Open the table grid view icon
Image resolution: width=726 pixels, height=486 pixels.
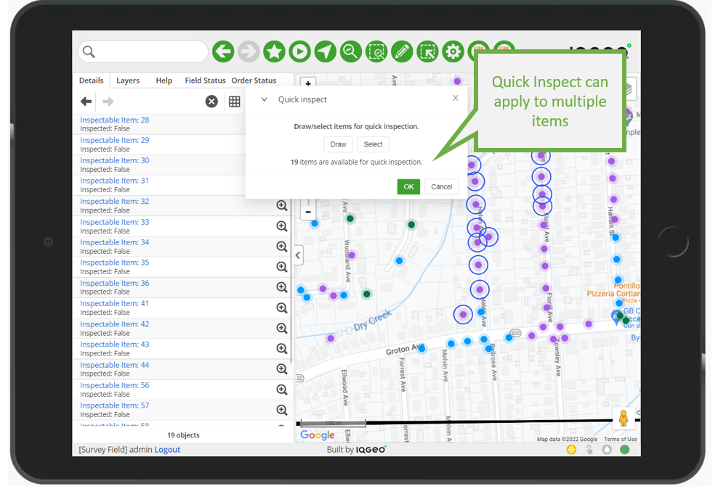(x=234, y=101)
